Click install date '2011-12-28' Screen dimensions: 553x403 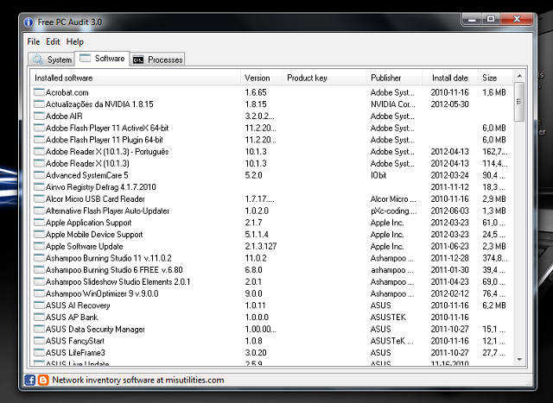tap(449, 258)
